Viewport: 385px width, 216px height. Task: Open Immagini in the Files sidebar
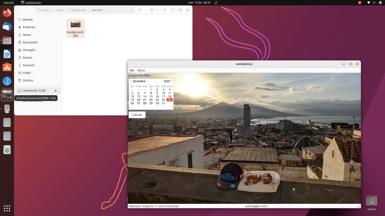pyautogui.click(x=38, y=50)
